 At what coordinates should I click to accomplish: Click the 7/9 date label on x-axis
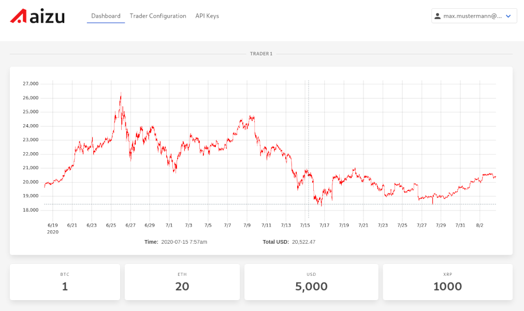click(247, 225)
